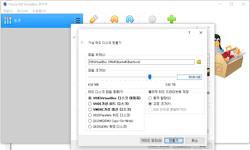Viewport: 250px width, 150px height.
Task: Select the 도구 tools icon in sidebar
Action: [x=8, y=21]
